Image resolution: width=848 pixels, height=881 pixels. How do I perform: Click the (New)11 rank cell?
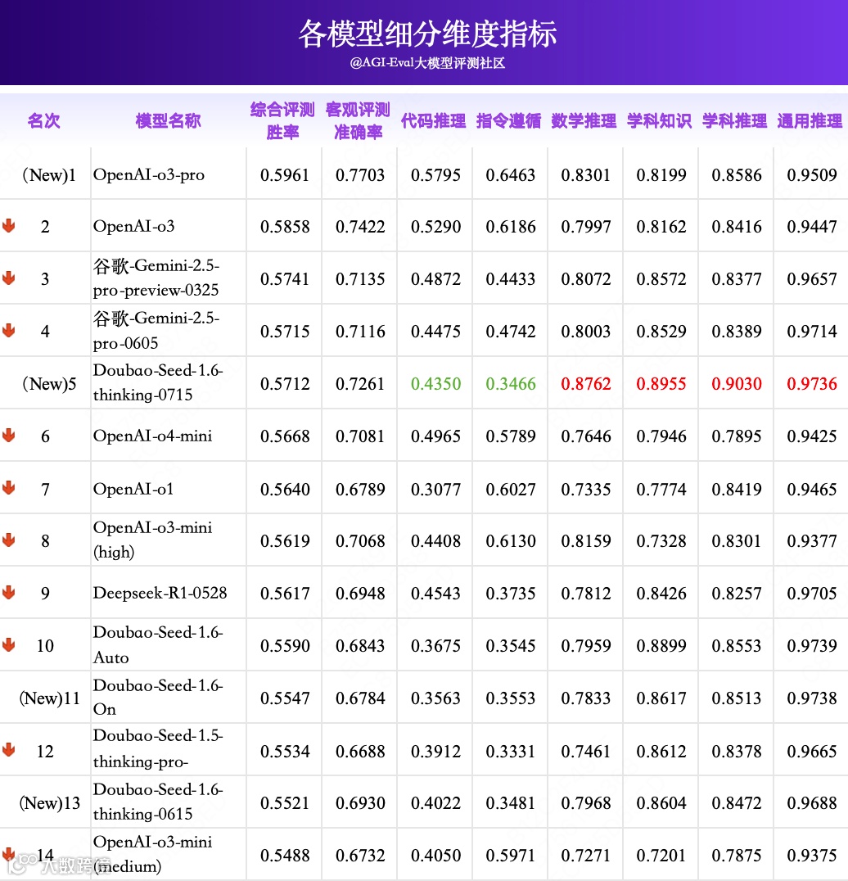(x=49, y=698)
